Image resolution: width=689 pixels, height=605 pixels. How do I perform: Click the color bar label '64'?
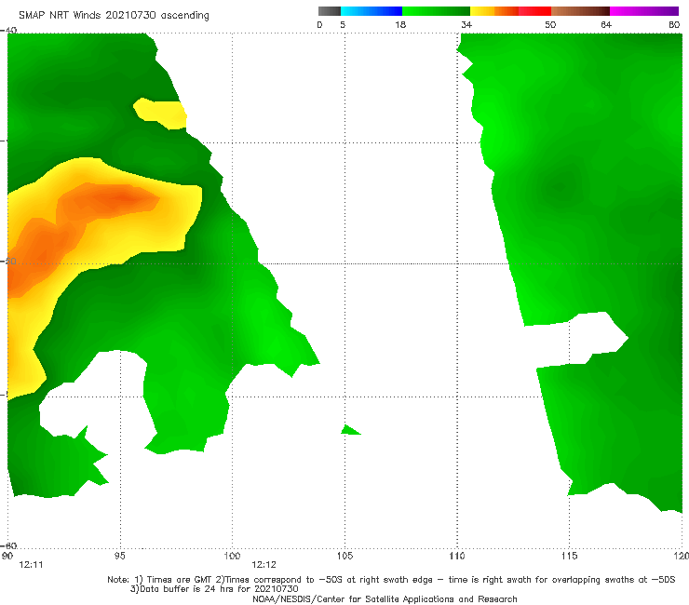click(x=606, y=24)
